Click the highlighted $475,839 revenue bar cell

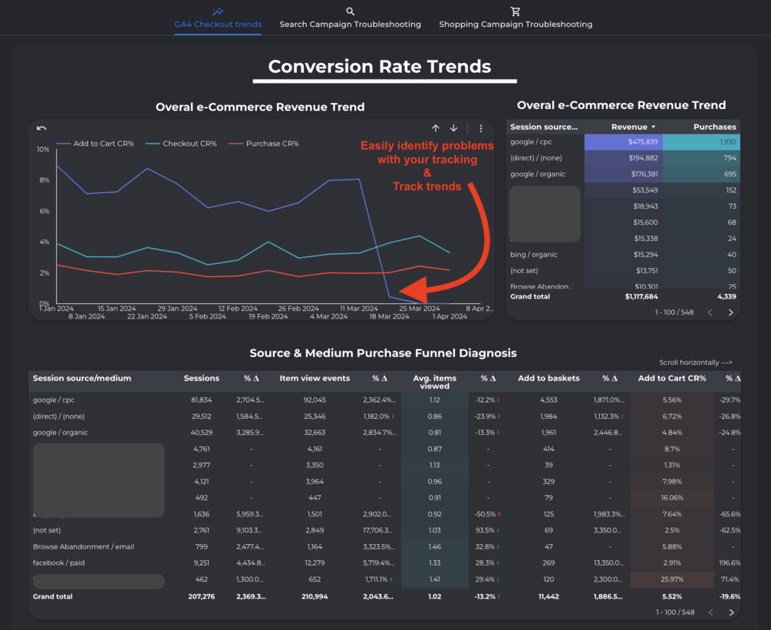[624, 142]
